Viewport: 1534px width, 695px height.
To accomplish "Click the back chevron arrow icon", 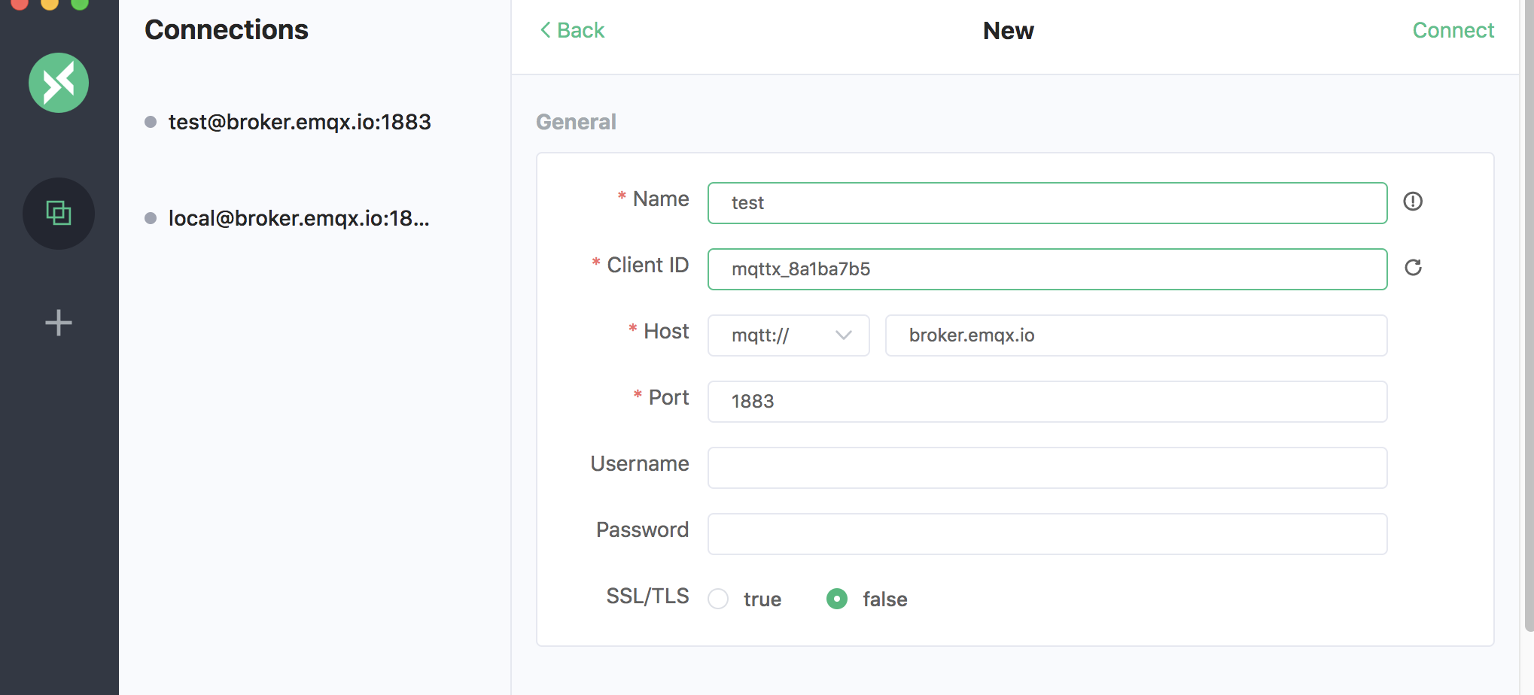I will click(546, 30).
